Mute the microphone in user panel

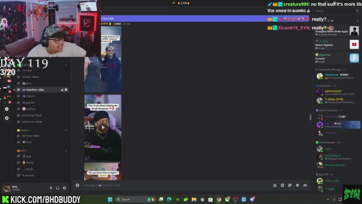pos(51,188)
